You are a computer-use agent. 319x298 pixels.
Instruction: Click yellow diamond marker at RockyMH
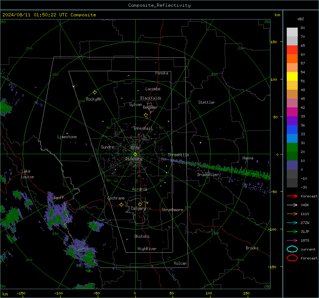pyautogui.click(x=95, y=92)
